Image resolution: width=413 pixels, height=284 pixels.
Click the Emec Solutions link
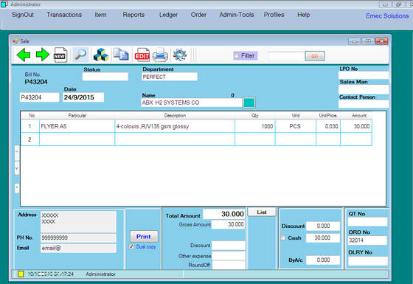pyautogui.click(x=387, y=16)
